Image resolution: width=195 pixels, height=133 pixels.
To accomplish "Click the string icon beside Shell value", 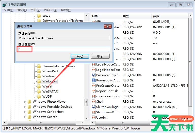I will point(93,102).
